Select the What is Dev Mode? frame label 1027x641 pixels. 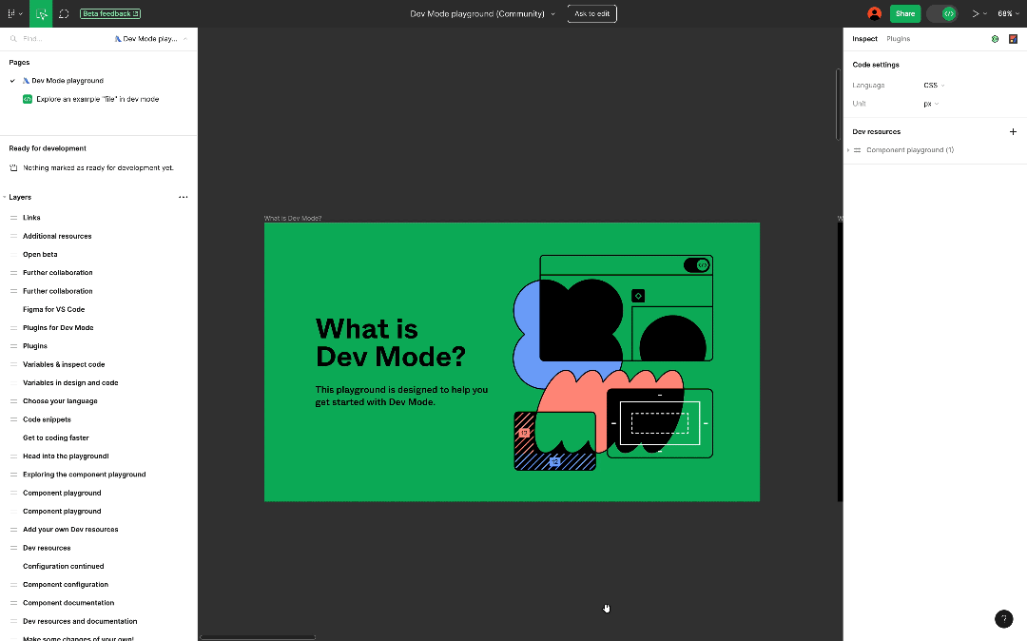pyautogui.click(x=293, y=218)
